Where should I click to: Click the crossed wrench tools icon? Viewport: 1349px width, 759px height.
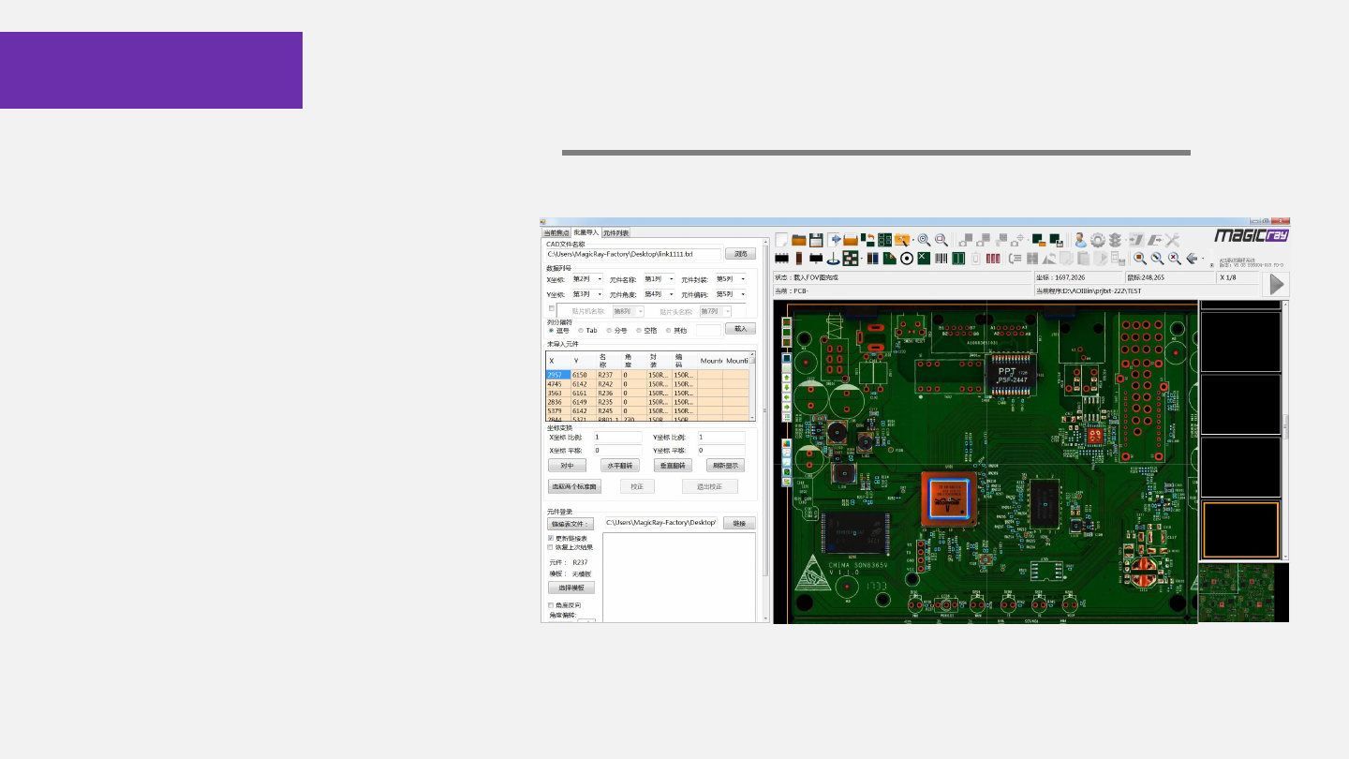1172,240
